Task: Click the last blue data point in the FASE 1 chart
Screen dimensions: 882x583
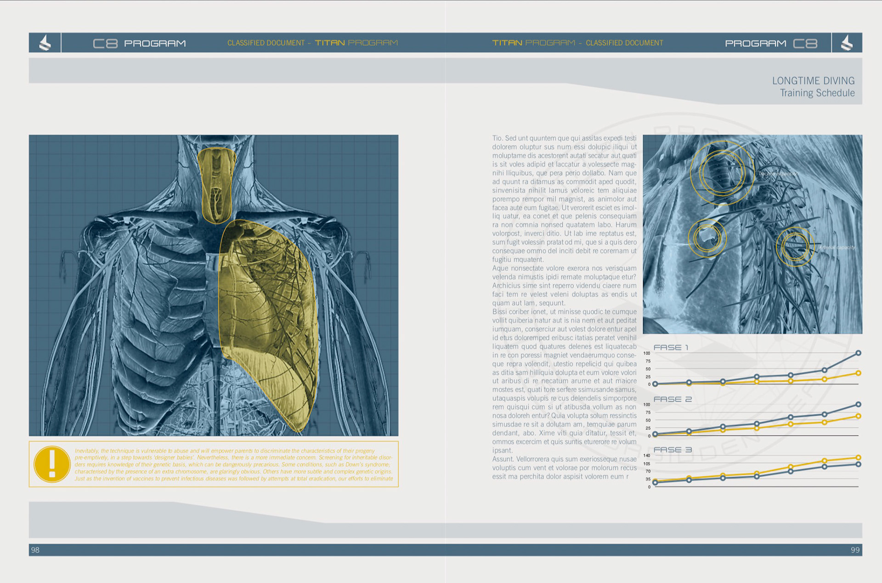Action: click(858, 353)
